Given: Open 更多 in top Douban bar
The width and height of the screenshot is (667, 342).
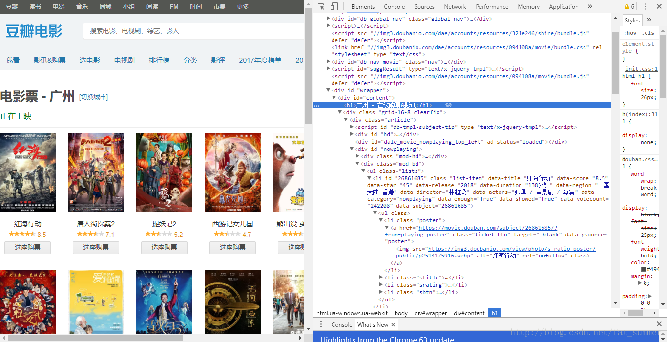Looking at the screenshot, I should point(243,7).
